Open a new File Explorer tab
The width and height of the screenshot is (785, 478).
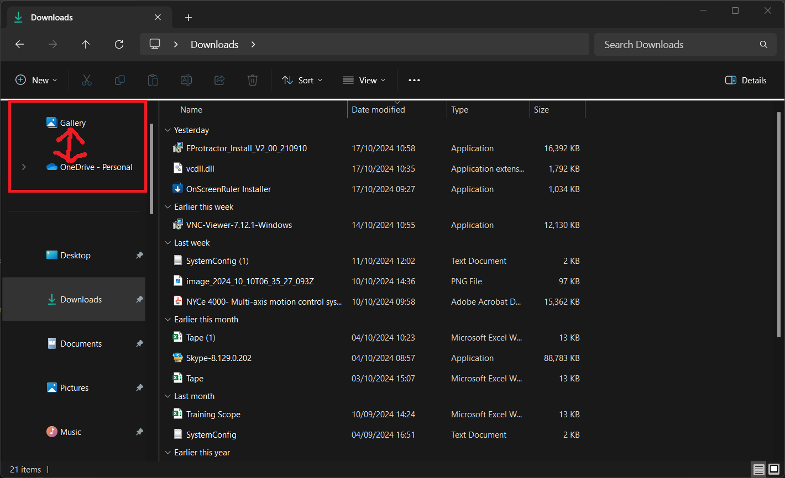(188, 17)
